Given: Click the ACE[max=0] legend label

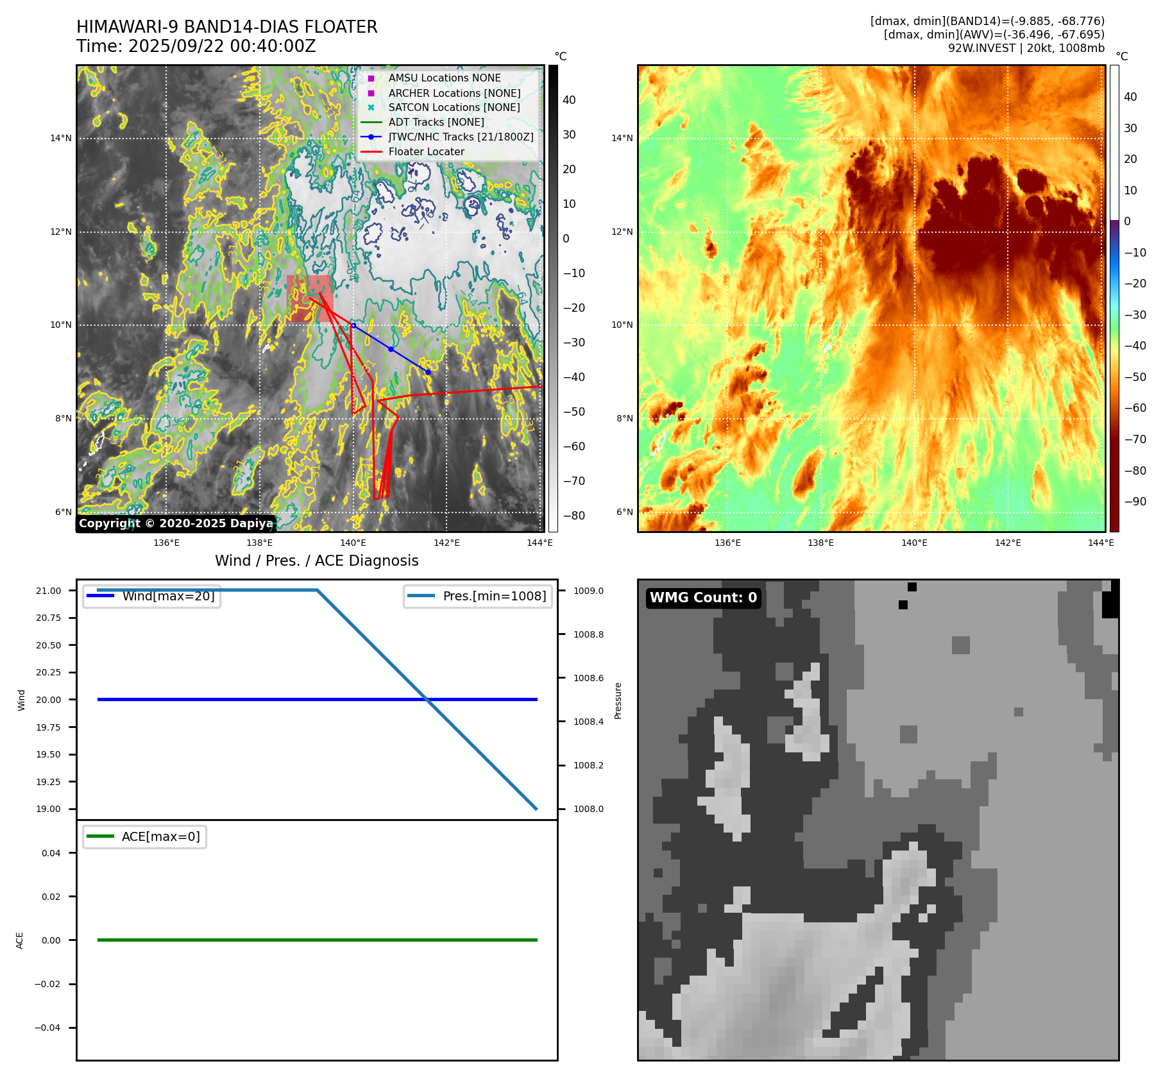Looking at the screenshot, I should tap(161, 836).
